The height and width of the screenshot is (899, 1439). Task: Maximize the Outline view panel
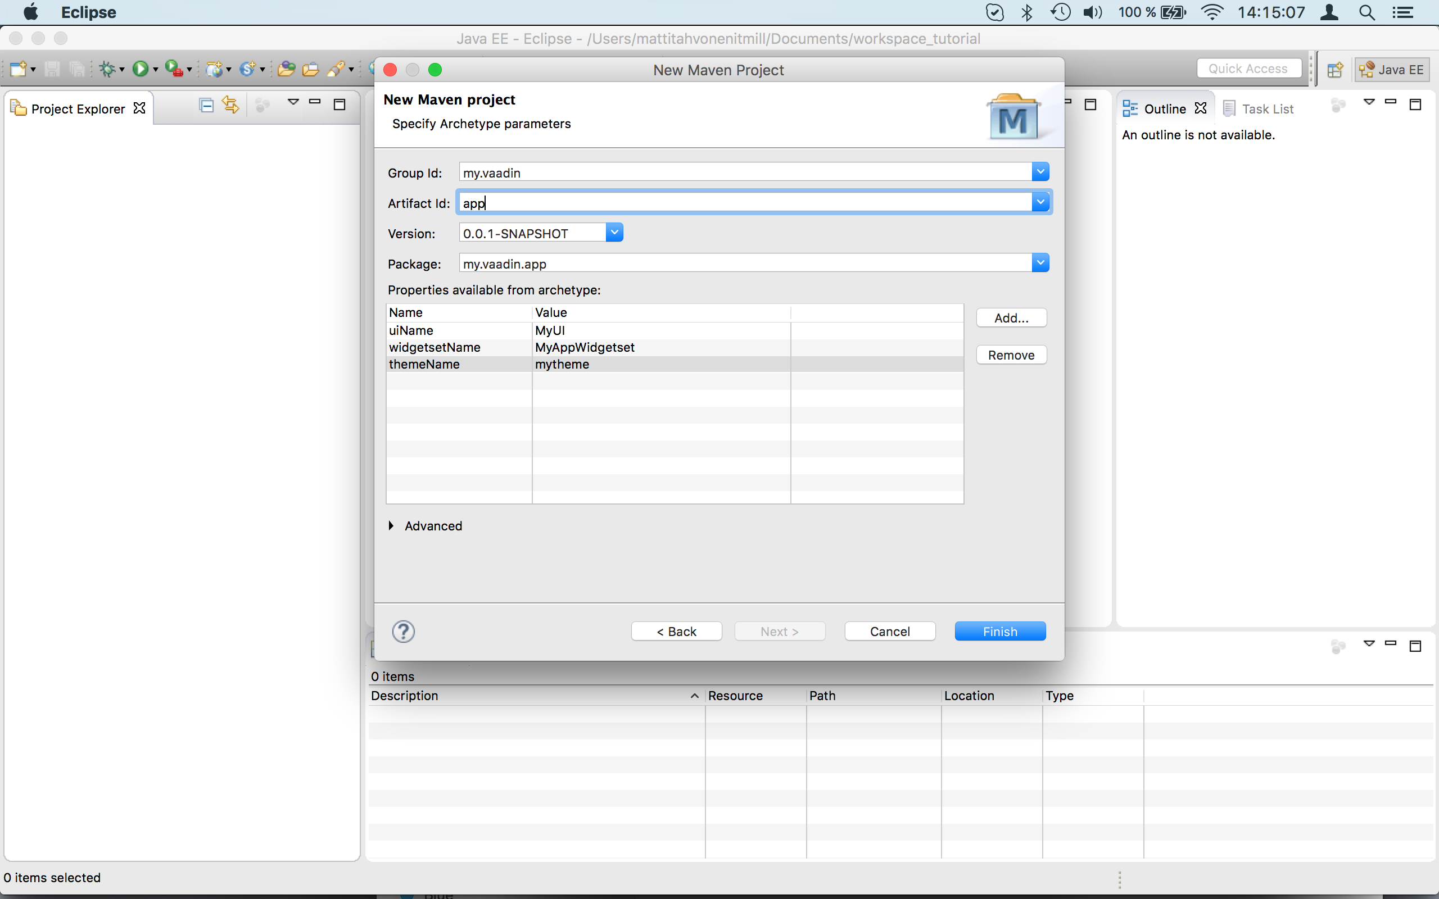1416,105
